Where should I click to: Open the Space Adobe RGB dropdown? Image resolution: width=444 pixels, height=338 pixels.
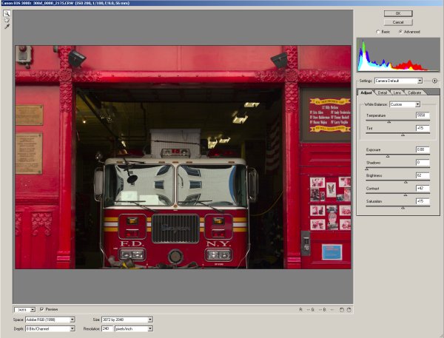point(50,320)
